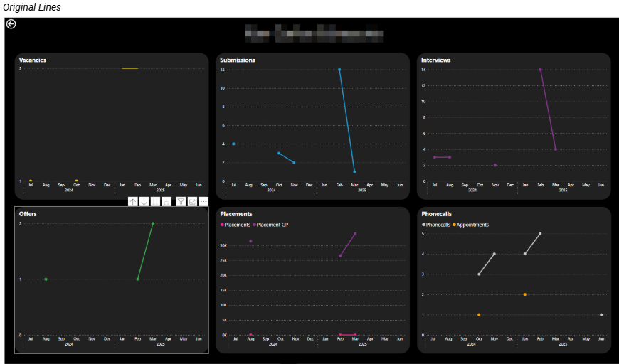Click the Phonecalls chart title
Image resolution: width=619 pixels, height=364 pixels.
(x=437, y=214)
